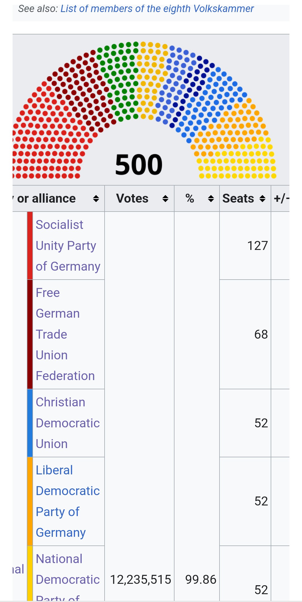Click the orange Liberal Democratic Party color bar
The width and height of the screenshot is (302, 602).
[x=30, y=501]
